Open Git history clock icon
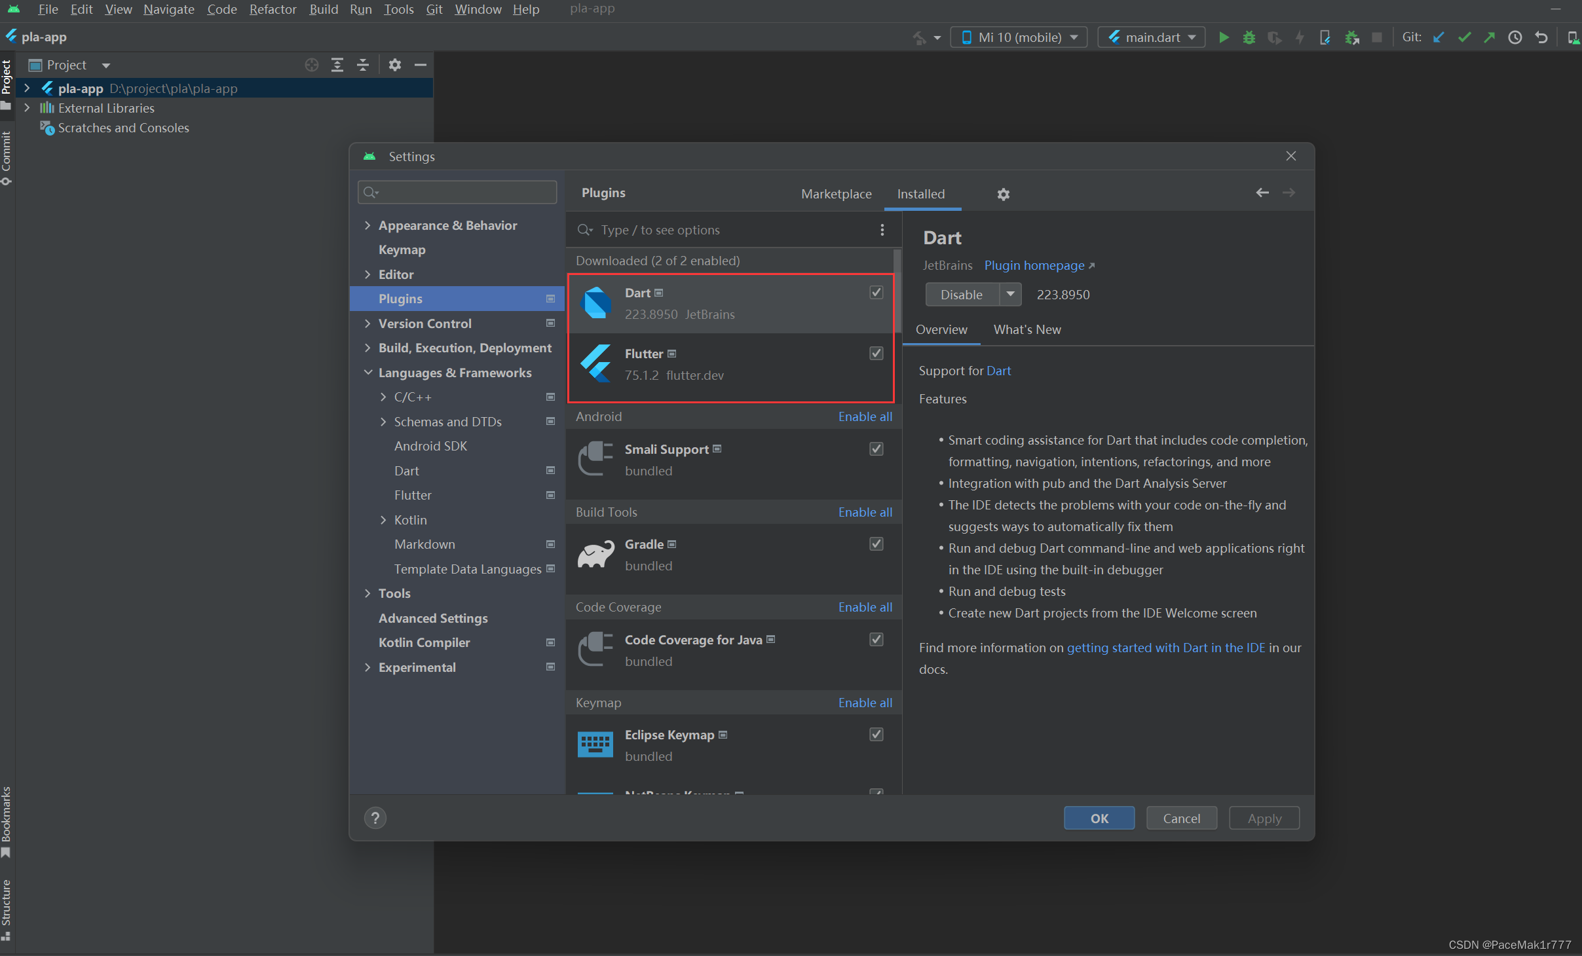 point(1515,37)
